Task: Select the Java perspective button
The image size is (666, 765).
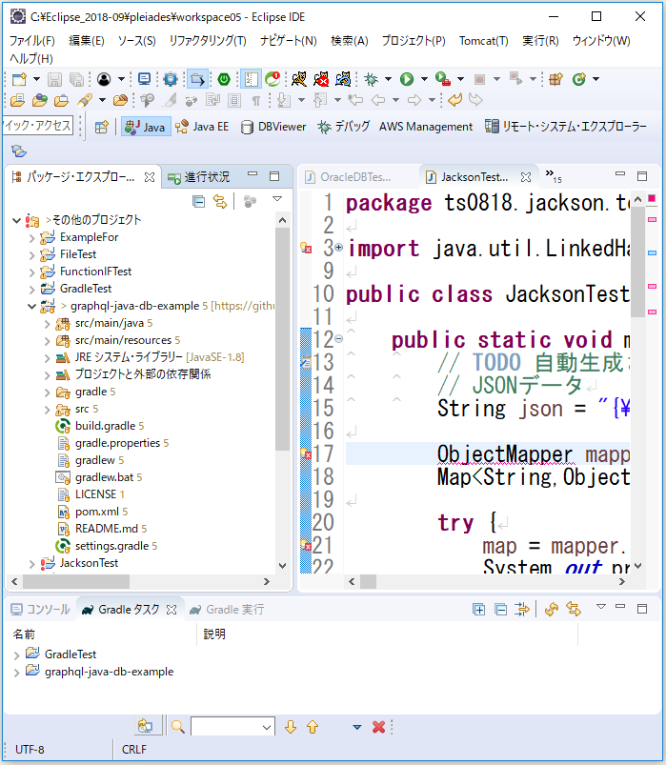Action: 146,127
